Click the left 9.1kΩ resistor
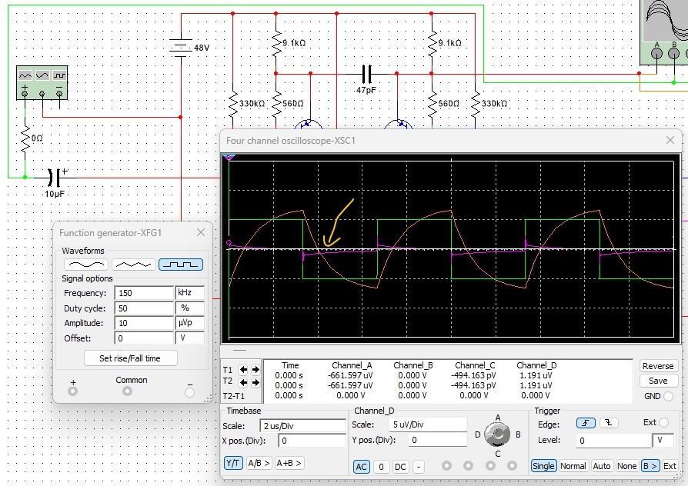The height and width of the screenshot is (486, 688). 276,44
